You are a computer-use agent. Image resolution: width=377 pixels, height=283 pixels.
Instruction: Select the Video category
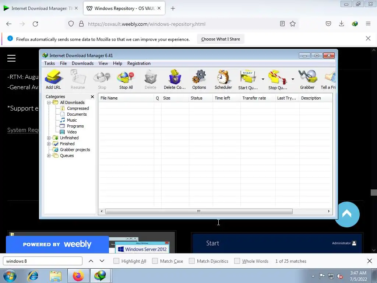[72, 132]
